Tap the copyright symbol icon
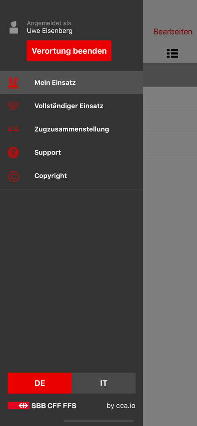Viewport: 197px width, 426px height. click(13, 176)
